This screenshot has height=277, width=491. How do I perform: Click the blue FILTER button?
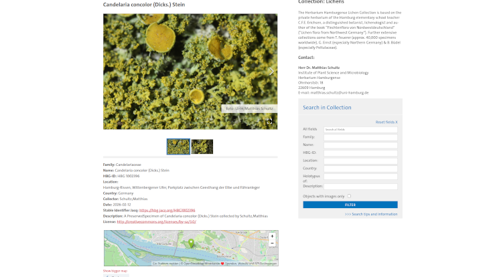(x=350, y=205)
